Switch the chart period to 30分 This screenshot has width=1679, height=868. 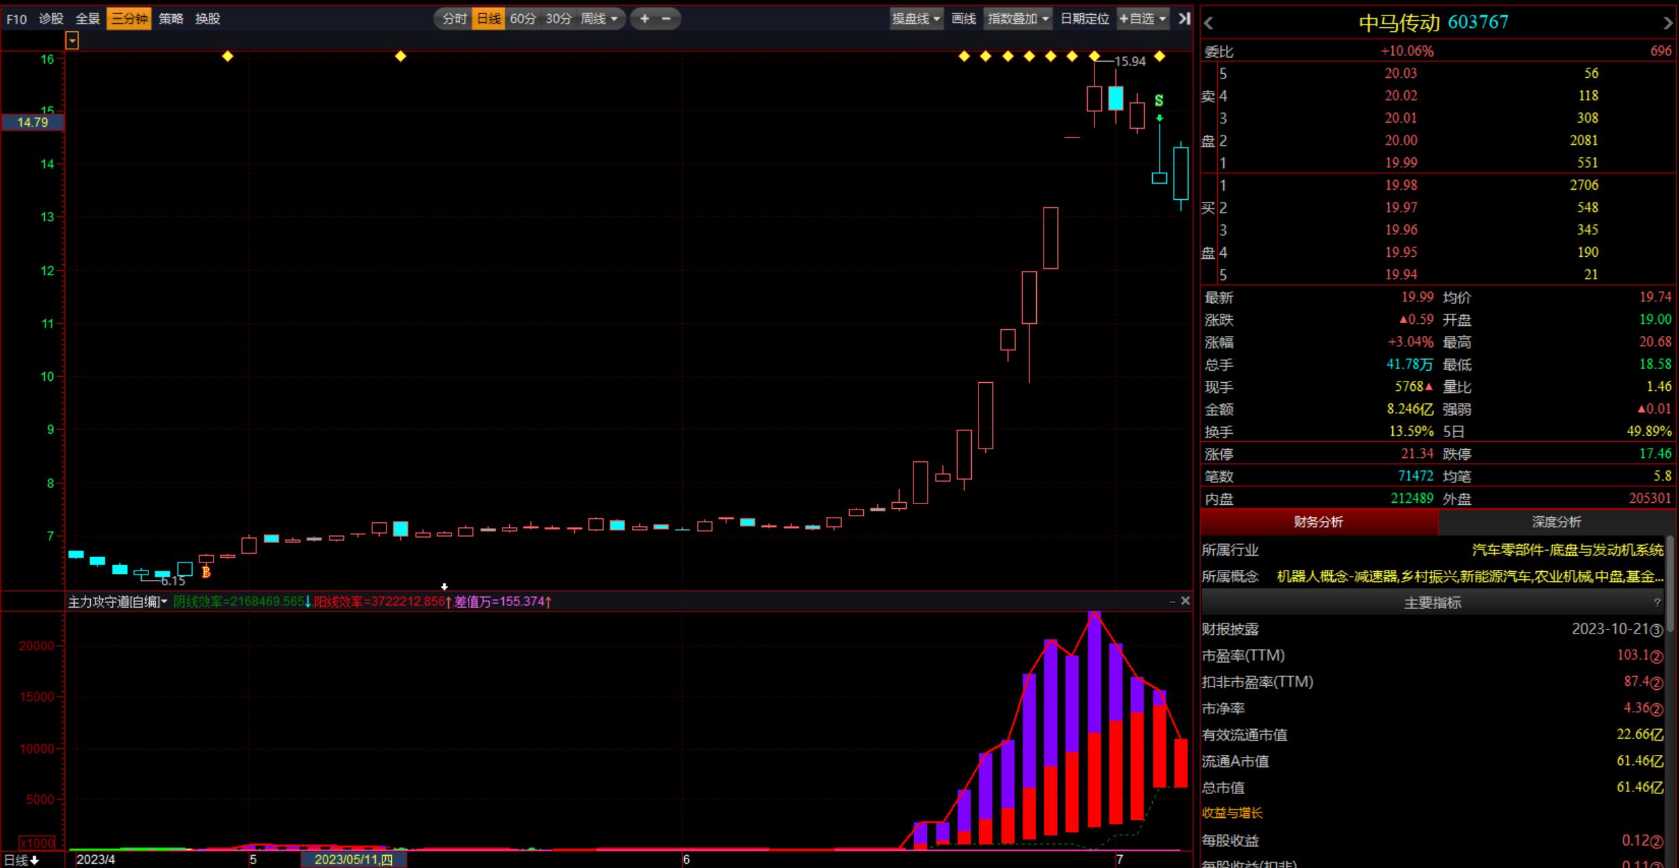(558, 19)
